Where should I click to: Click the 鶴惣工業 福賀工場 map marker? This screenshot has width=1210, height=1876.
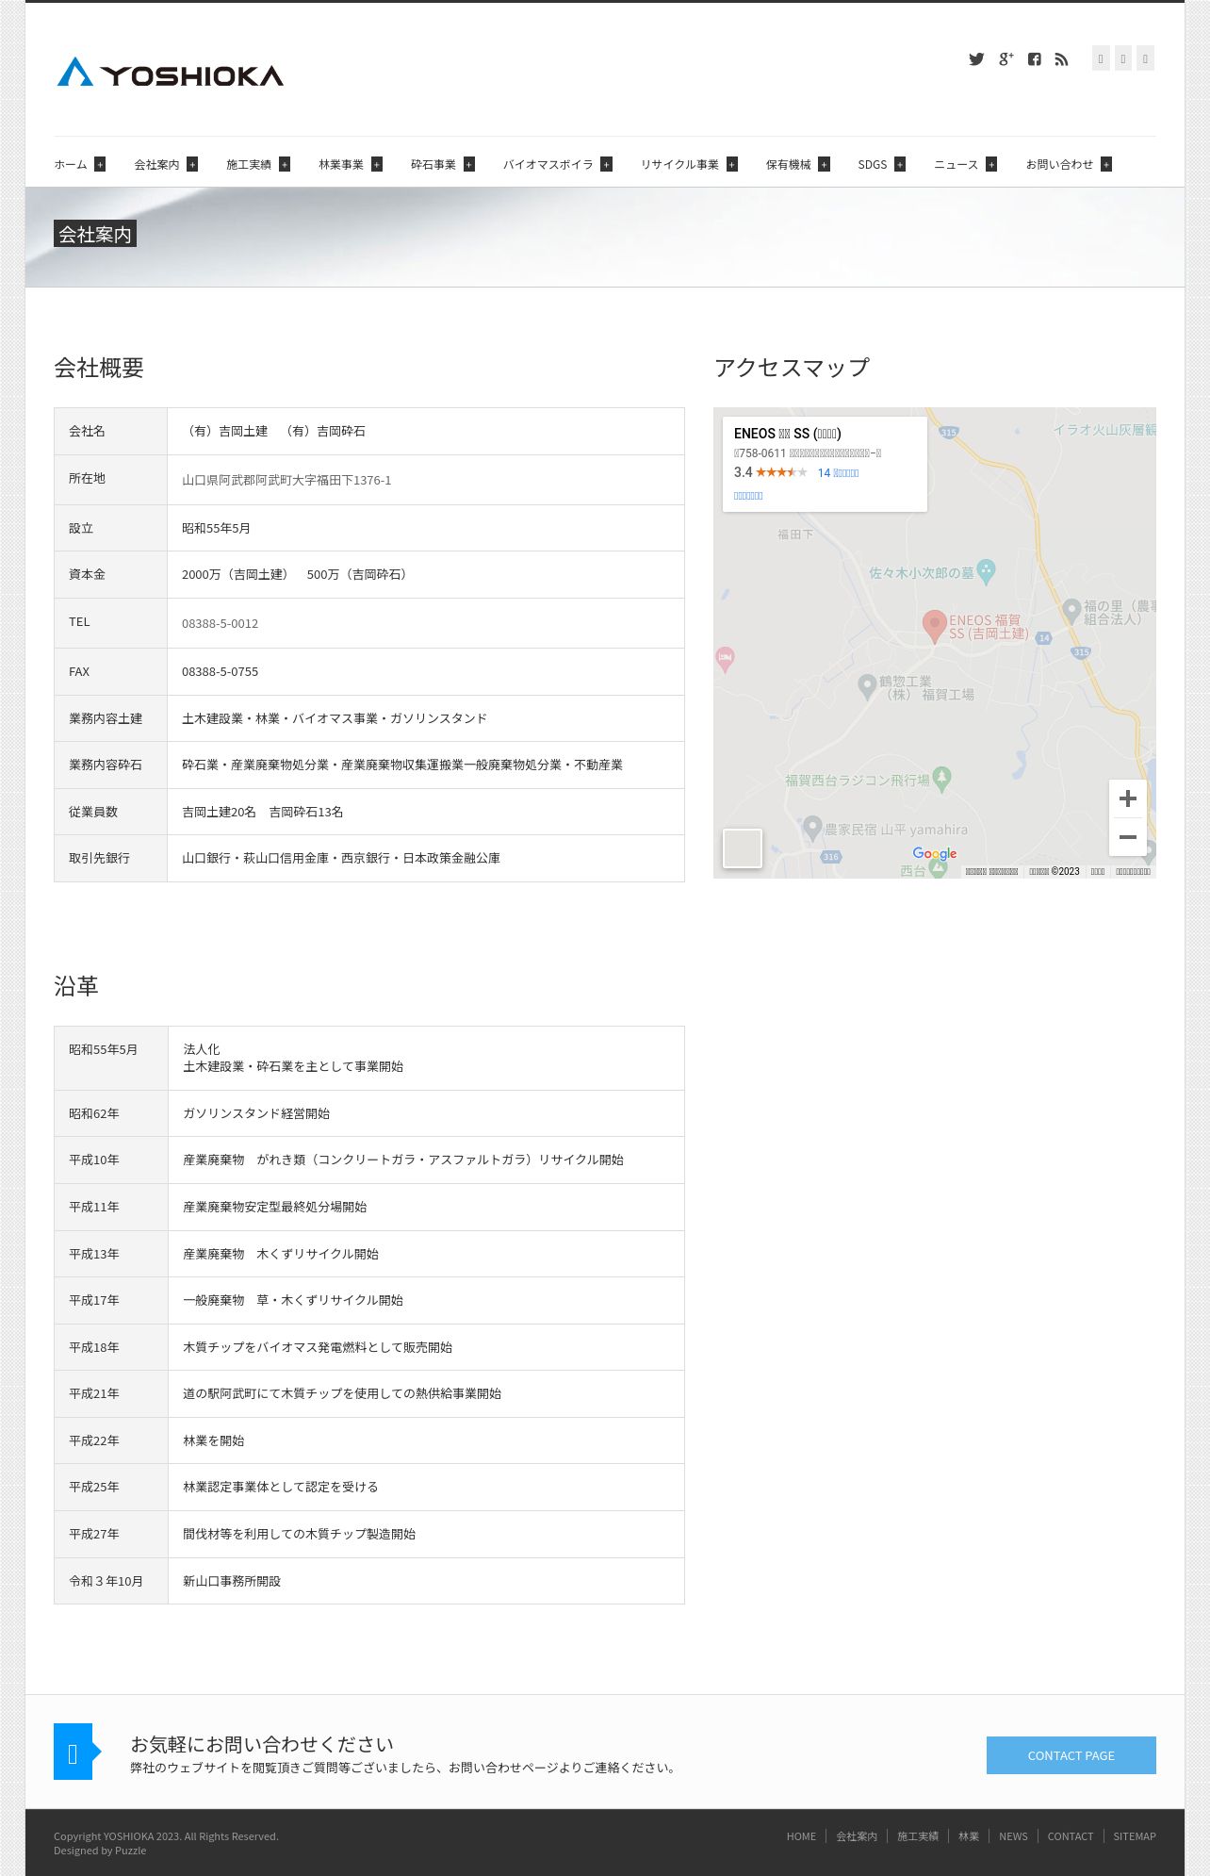867,685
